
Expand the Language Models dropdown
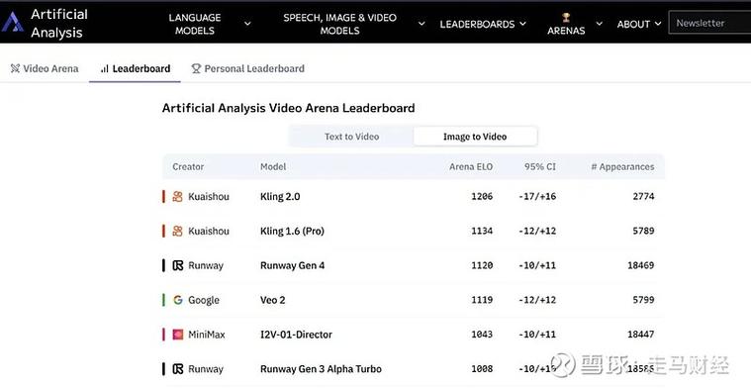210,24
